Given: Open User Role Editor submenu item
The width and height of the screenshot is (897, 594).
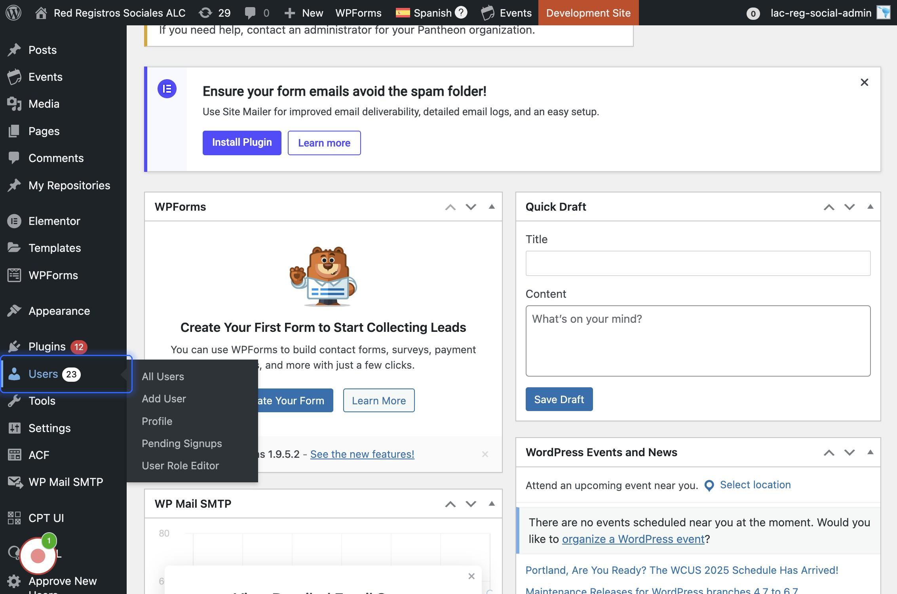Looking at the screenshot, I should 180,466.
